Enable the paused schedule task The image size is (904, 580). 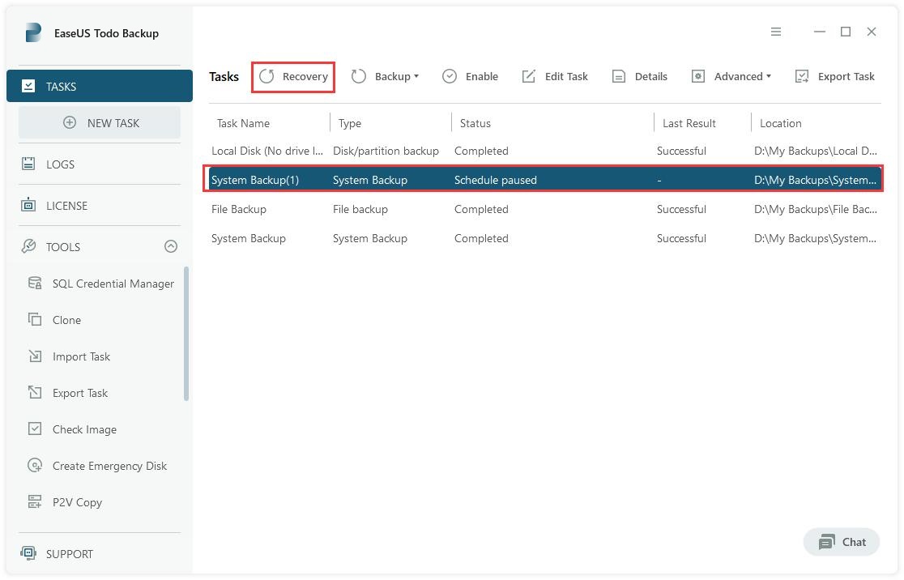(471, 76)
